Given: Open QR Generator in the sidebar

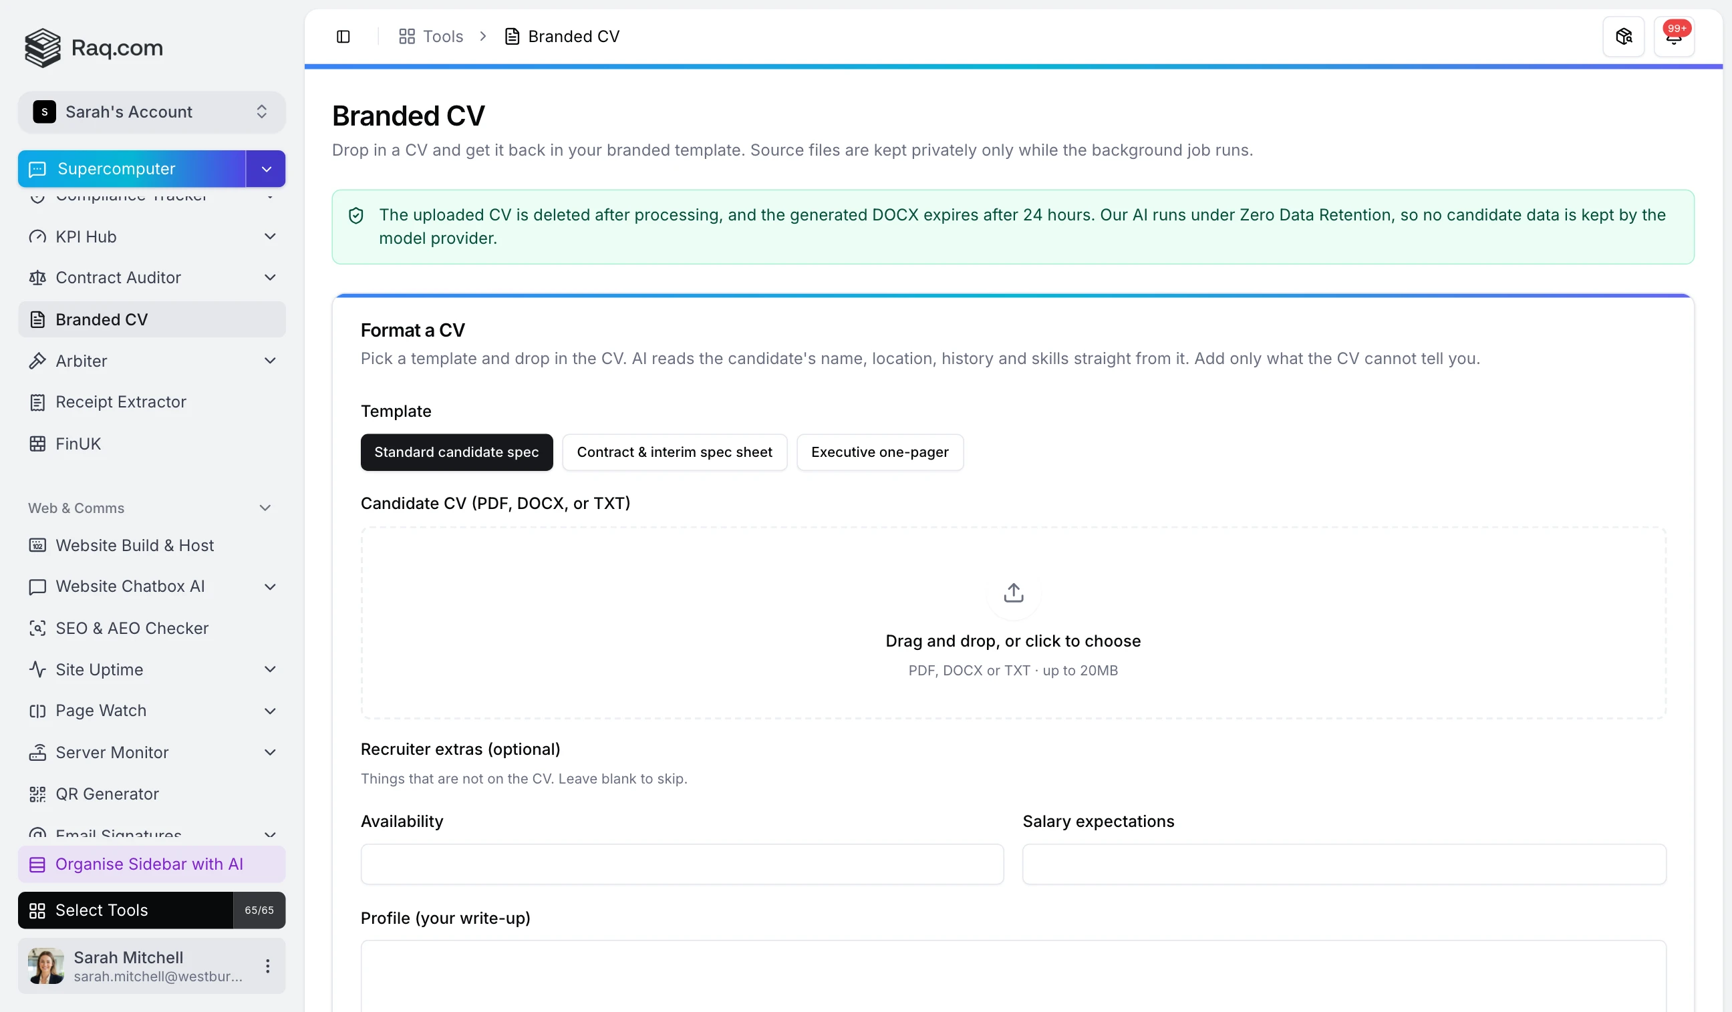Looking at the screenshot, I should click(152, 794).
